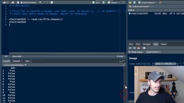Click console path C:/Users/sickn/Desktop/
Viewport: 184px width, 103px height.
14,65
